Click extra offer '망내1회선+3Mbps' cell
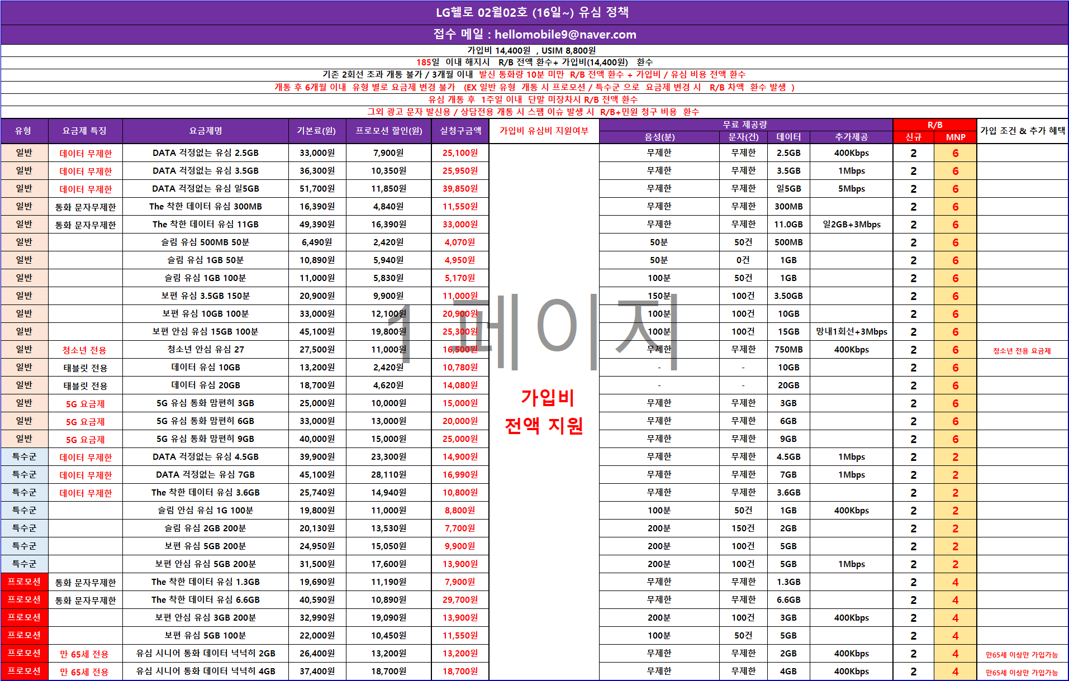1069x681 pixels. coord(851,331)
